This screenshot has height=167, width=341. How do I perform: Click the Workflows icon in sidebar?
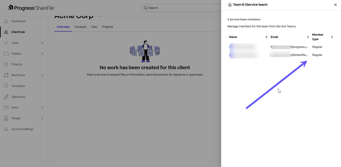point(6,75)
